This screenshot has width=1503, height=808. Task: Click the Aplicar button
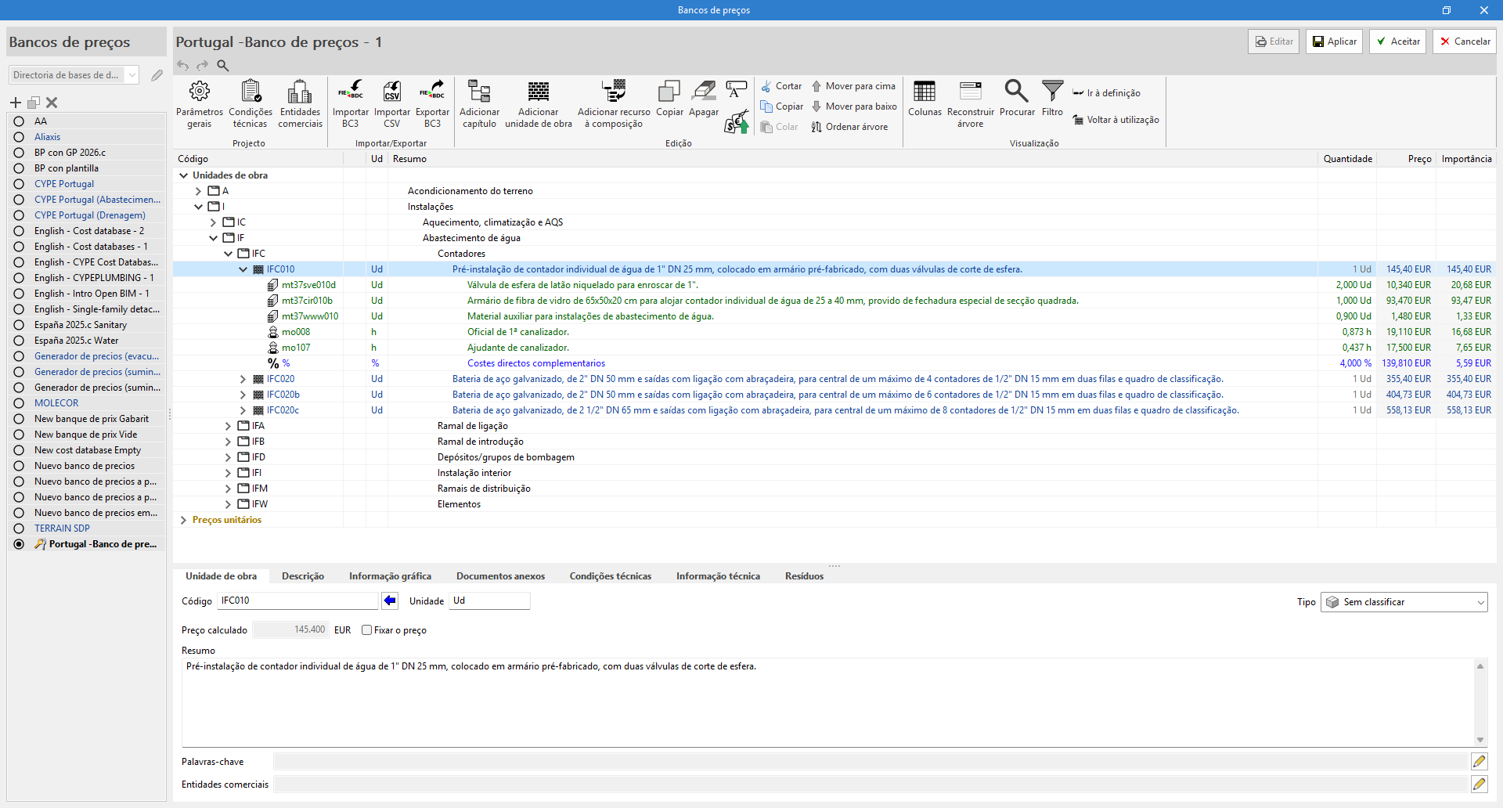[1334, 41]
